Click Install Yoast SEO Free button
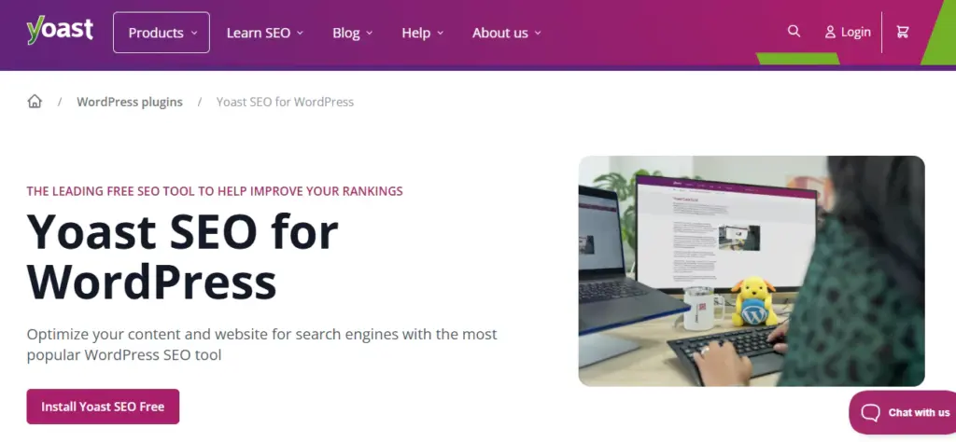Viewport: 956px width, 442px height. [x=103, y=407]
